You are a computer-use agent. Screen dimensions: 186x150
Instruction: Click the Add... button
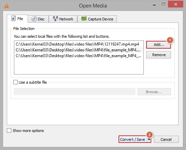pos(158,45)
